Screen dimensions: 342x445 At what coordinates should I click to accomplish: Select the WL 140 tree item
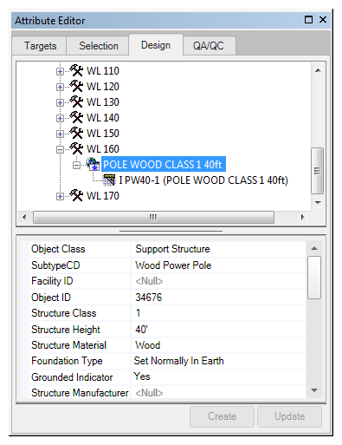pos(103,118)
